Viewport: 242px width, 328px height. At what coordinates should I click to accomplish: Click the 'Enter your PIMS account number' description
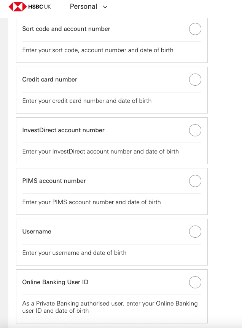click(x=91, y=202)
